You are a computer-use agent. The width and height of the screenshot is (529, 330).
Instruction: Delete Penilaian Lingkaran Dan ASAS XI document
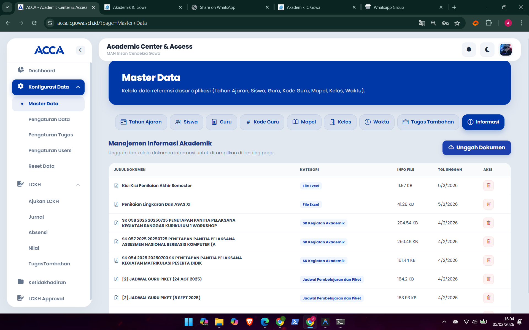pyautogui.click(x=488, y=204)
